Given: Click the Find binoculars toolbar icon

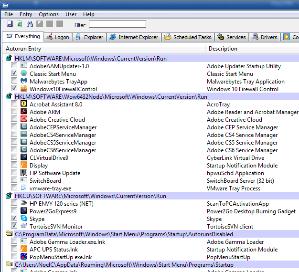Looking at the screenshot, I should click(30, 24).
